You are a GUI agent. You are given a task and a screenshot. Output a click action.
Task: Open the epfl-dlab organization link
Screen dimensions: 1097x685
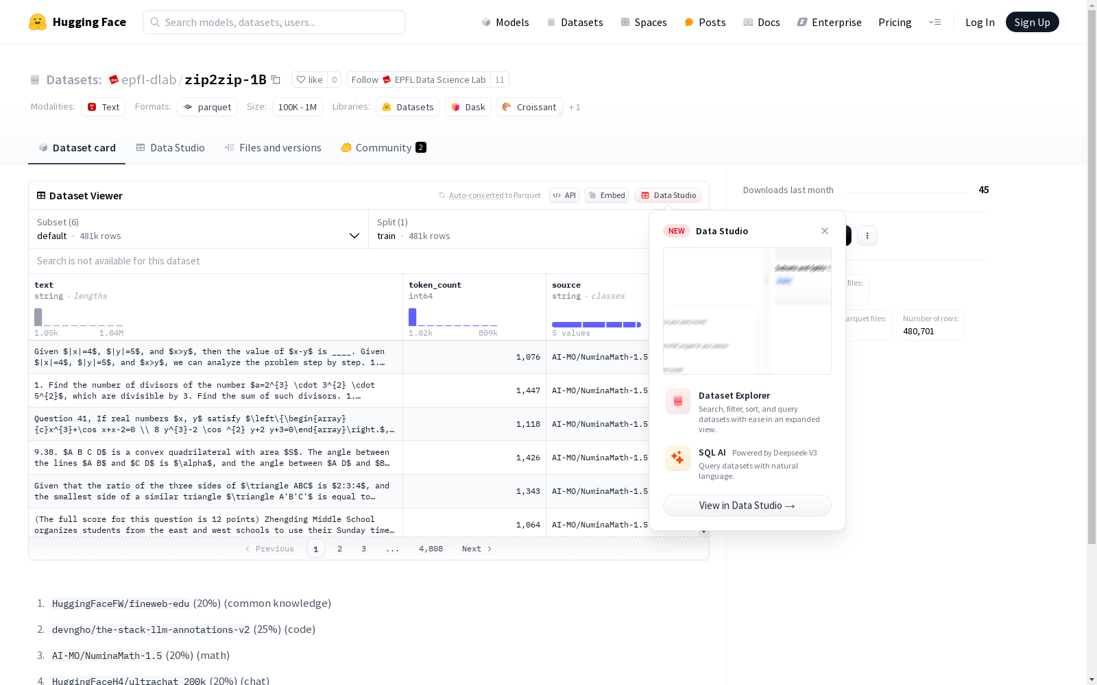(x=149, y=79)
